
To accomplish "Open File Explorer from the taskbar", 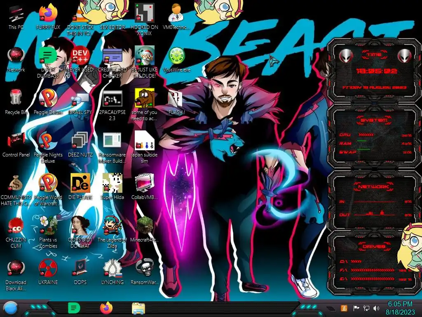I will tap(138, 308).
